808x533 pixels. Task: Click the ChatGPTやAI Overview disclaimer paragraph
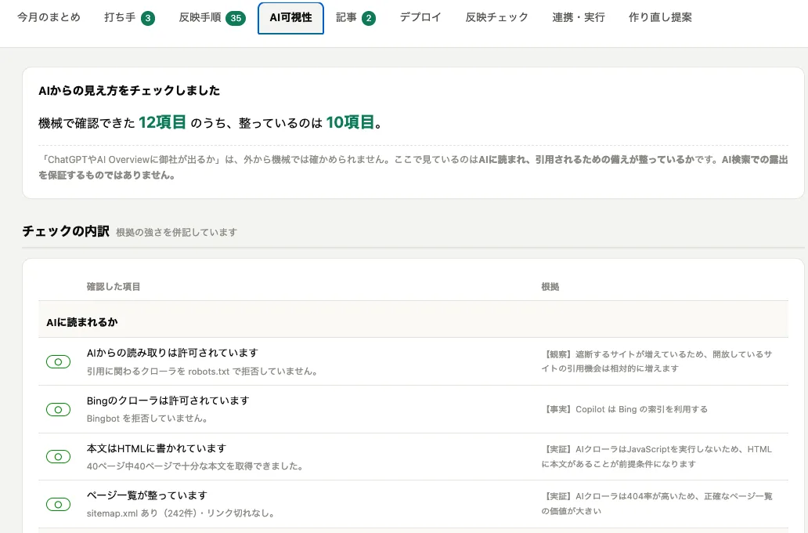click(413, 167)
